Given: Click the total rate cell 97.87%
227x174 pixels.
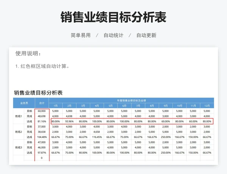Looking at the screenshot, I should (x=42, y=152).
